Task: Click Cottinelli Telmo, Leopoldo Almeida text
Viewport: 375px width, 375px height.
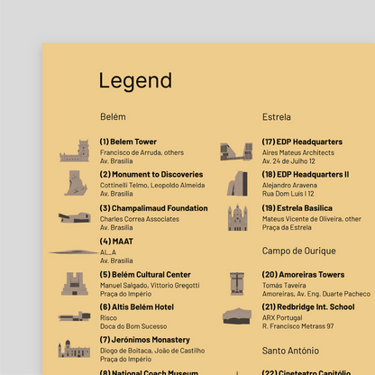Action: point(152,185)
